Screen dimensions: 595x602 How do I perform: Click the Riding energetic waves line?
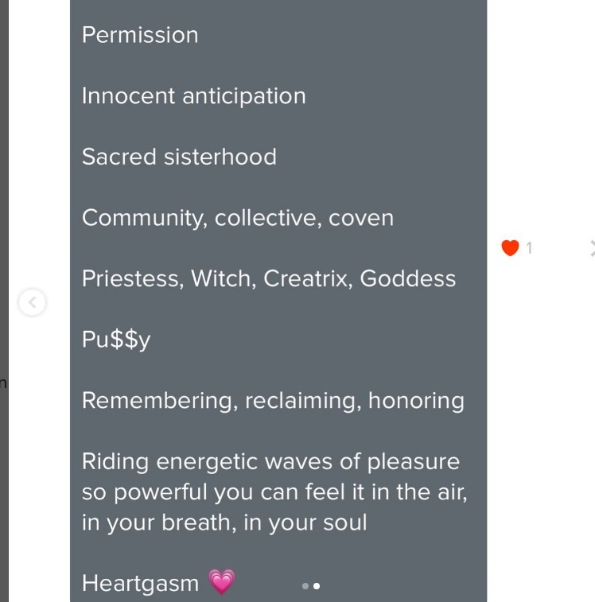click(270, 461)
